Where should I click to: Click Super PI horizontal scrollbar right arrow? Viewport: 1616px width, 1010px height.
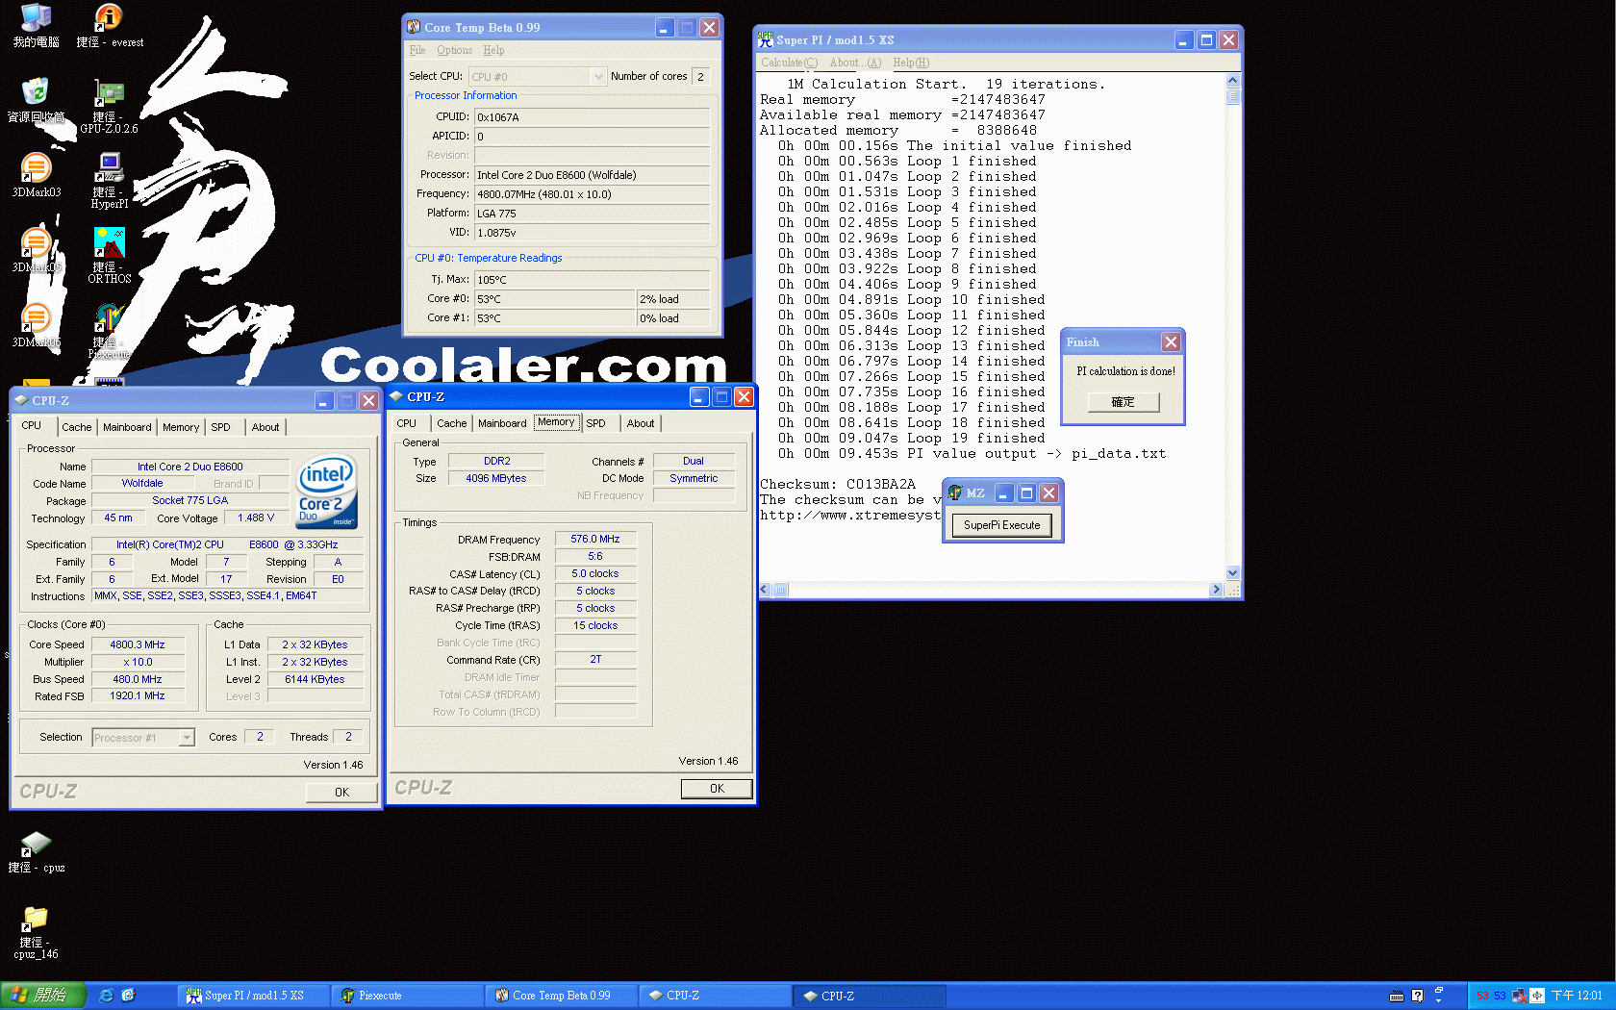tap(1217, 590)
